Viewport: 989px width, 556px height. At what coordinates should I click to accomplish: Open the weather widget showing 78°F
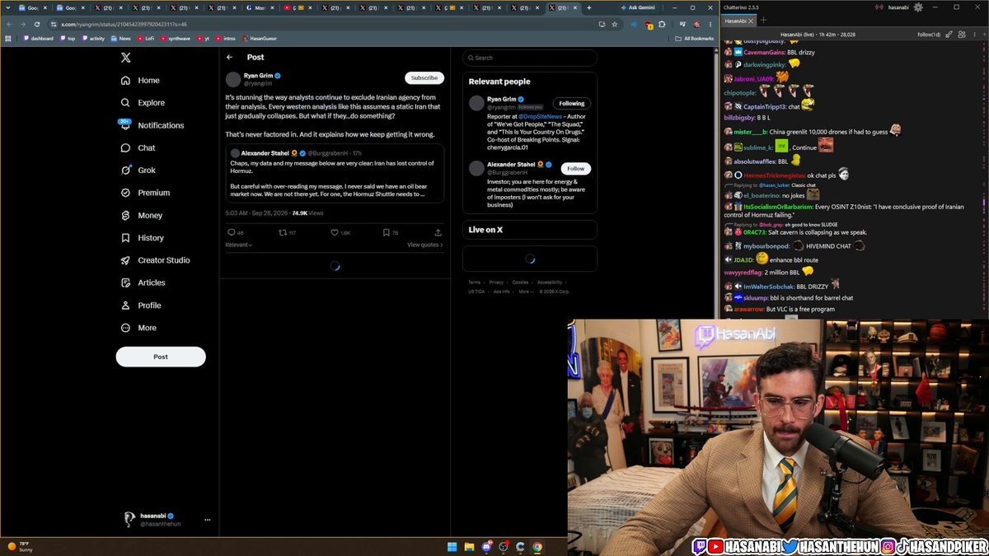click(x=20, y=546)
